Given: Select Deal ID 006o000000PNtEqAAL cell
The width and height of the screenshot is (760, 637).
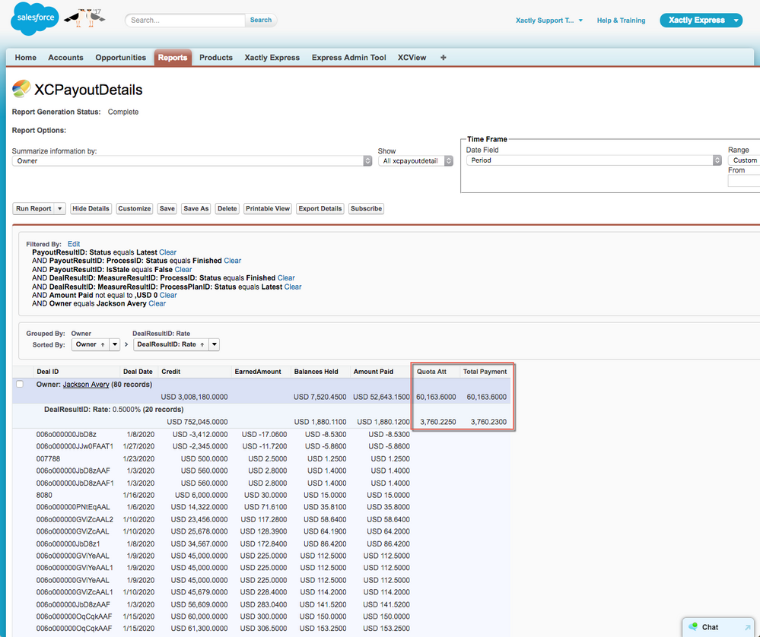Looking at the screenshot, I should 73,507.
